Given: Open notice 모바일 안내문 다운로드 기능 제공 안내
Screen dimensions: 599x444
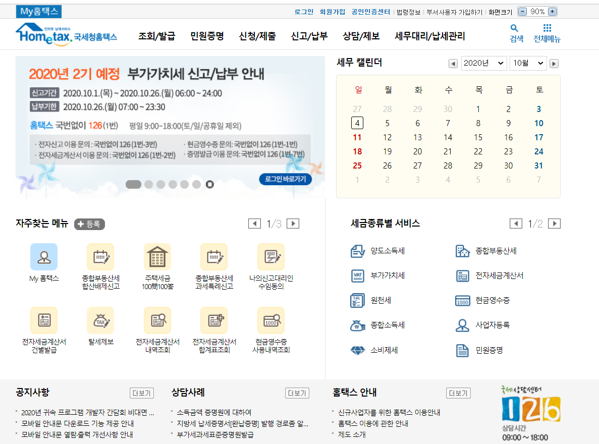Looking at the screenshot, I should [78, 423].
